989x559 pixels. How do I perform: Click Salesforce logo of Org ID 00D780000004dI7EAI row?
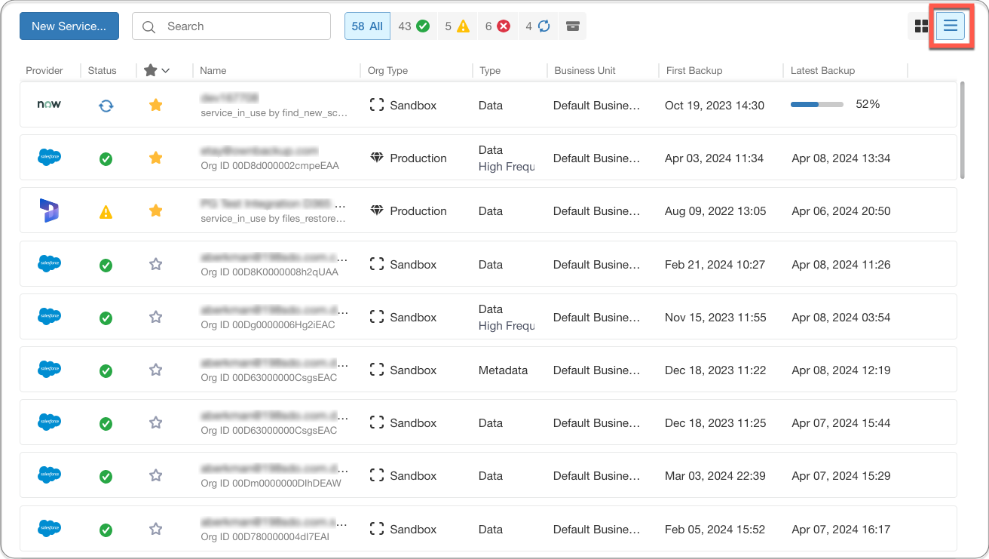pos(50,529)
